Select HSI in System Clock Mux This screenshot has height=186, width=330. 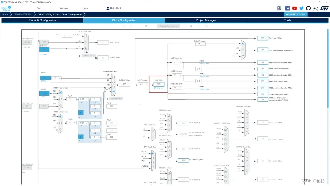114,78
